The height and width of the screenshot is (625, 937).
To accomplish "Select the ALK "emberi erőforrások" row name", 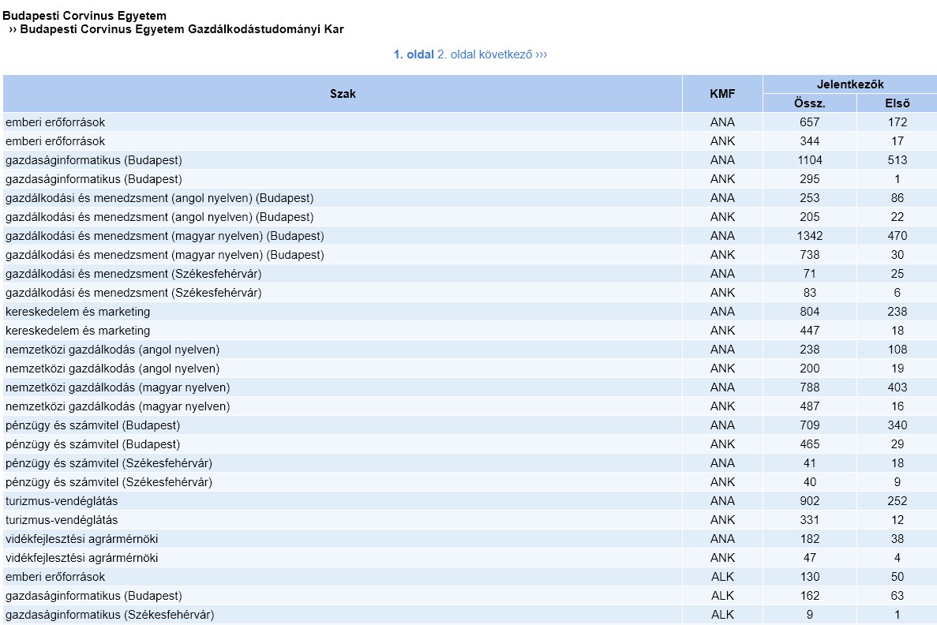I will pyautogui.click(x=55, y=577).
